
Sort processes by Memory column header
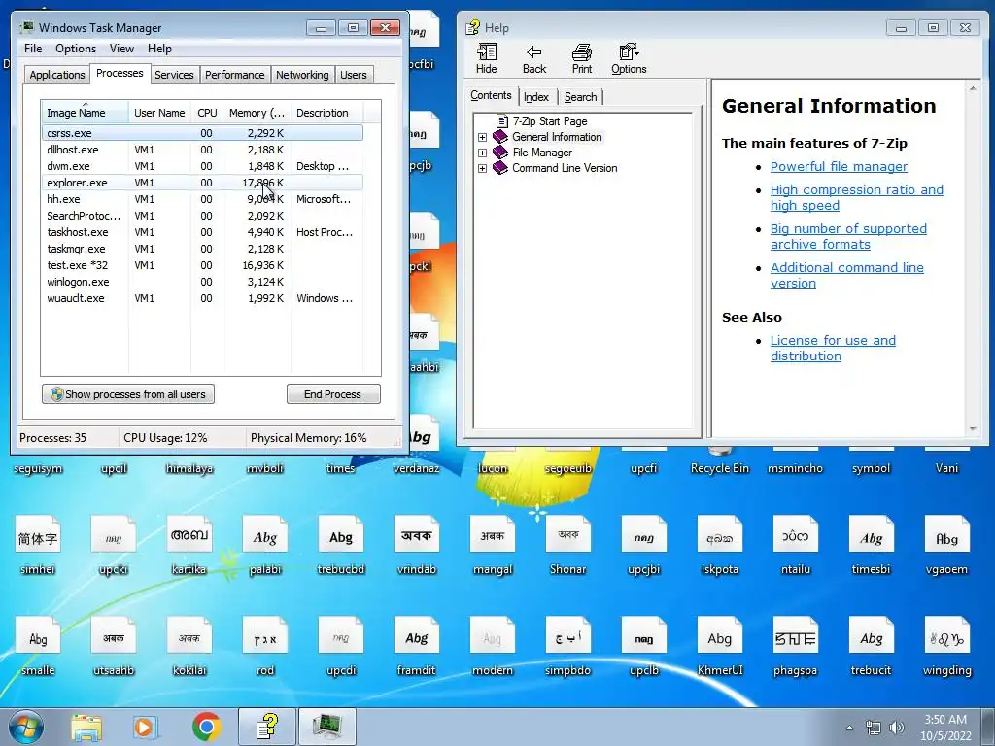coord(257,113)
